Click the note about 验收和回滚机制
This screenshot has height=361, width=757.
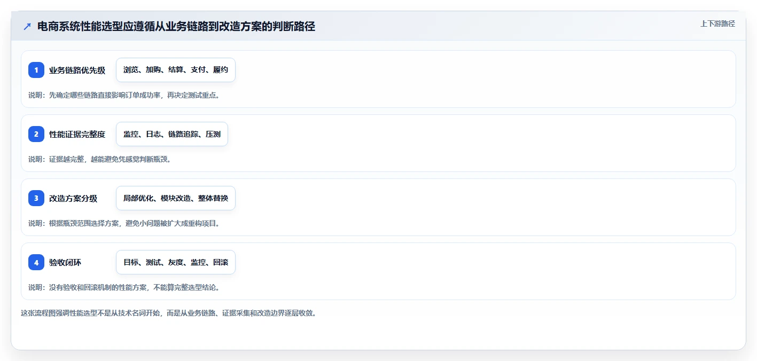124,287
